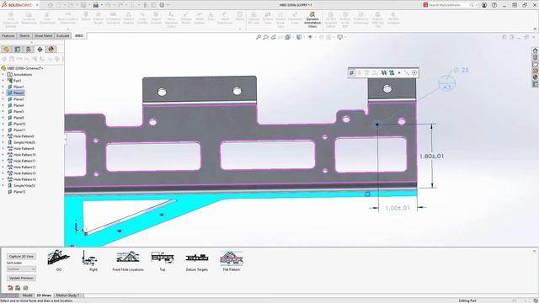Image resolution: width=539 pixels, height=303 pixels.
Task: Expand the Part1 tree node
Action: point(3,81)
